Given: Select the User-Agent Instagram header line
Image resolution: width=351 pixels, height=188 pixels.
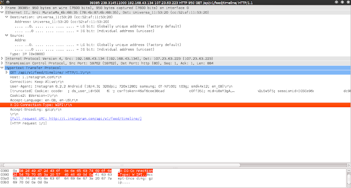Looking at the screenshot, I should point(121,87).
